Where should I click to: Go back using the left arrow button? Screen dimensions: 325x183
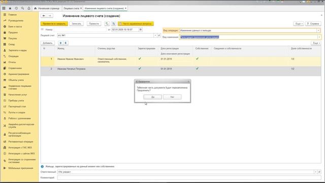click(44, 16)
